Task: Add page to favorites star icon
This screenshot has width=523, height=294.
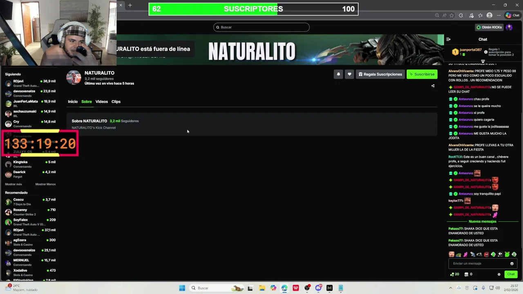Action: [x=451, y=16]
